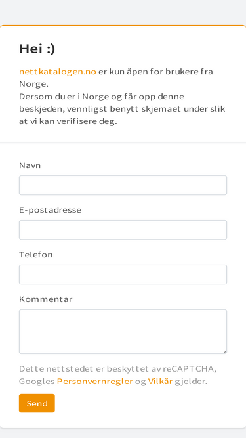This screenshot has height=438, width=246.
Task: Click the Kommentar field label
Action: point(46,299)
